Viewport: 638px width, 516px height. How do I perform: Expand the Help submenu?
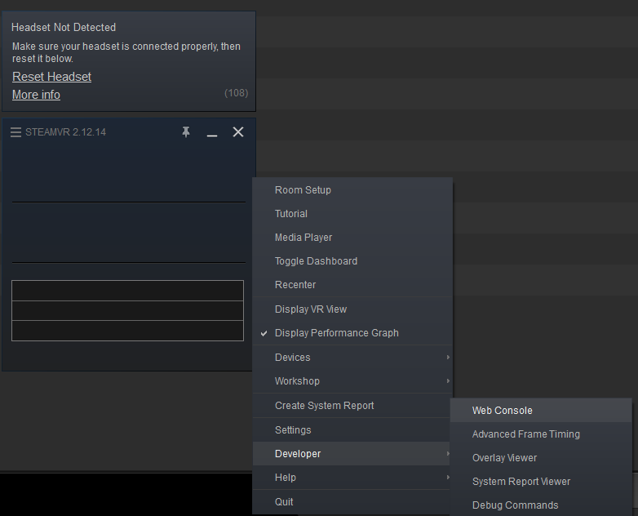coord(352,478)
